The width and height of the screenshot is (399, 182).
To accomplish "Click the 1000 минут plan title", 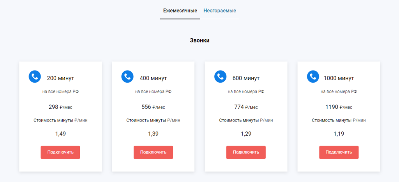I will tap(339, 78).
